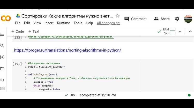Click the status bar checkmark icon

point(66,95)
